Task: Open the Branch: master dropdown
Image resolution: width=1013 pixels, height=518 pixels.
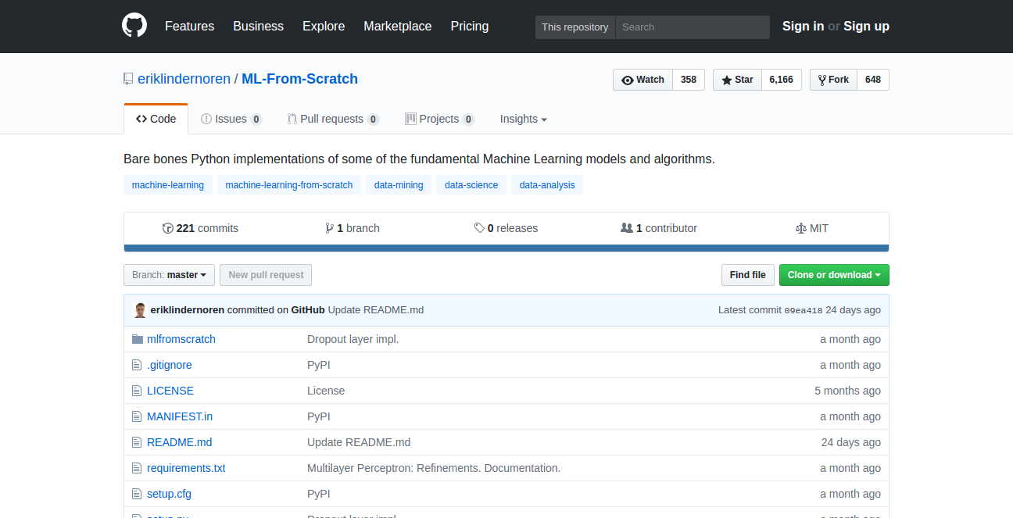Action: pos(169,275)
